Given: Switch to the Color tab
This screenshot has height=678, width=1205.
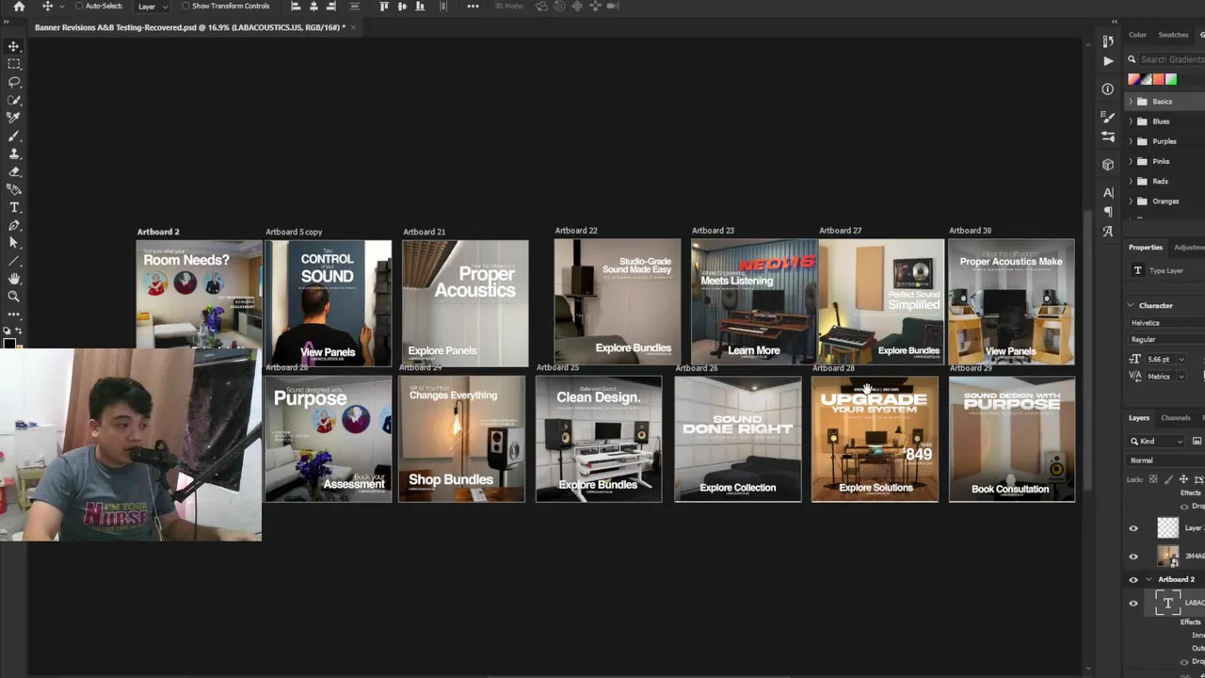Looking at the screenshot, I should click(x=1137, y=35).
